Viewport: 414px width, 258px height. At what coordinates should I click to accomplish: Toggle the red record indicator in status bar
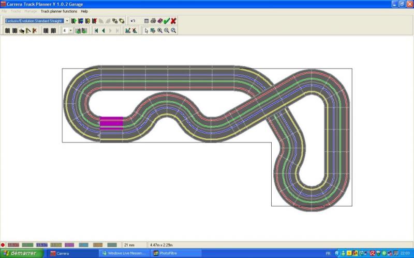3,245
